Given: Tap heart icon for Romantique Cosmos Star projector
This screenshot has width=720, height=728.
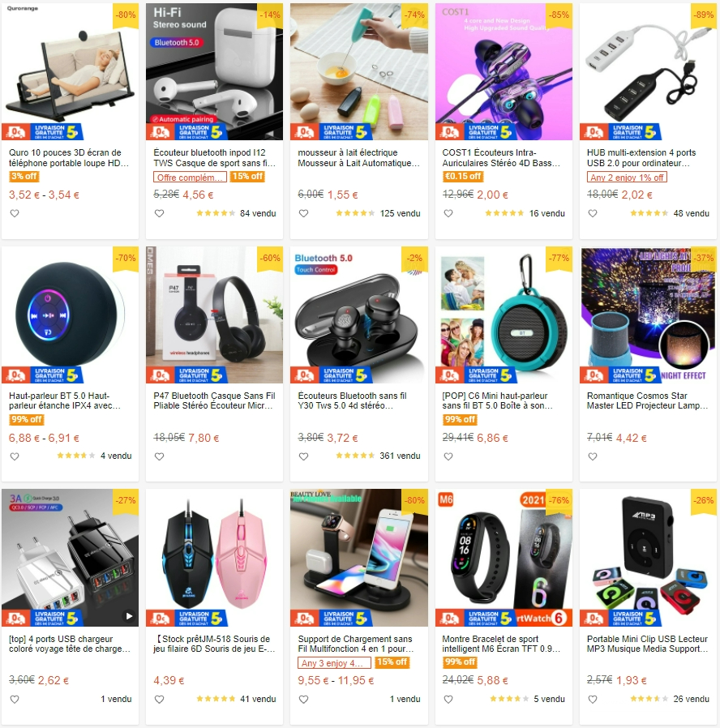Looking at the screenshot, I should click(593, 456).
